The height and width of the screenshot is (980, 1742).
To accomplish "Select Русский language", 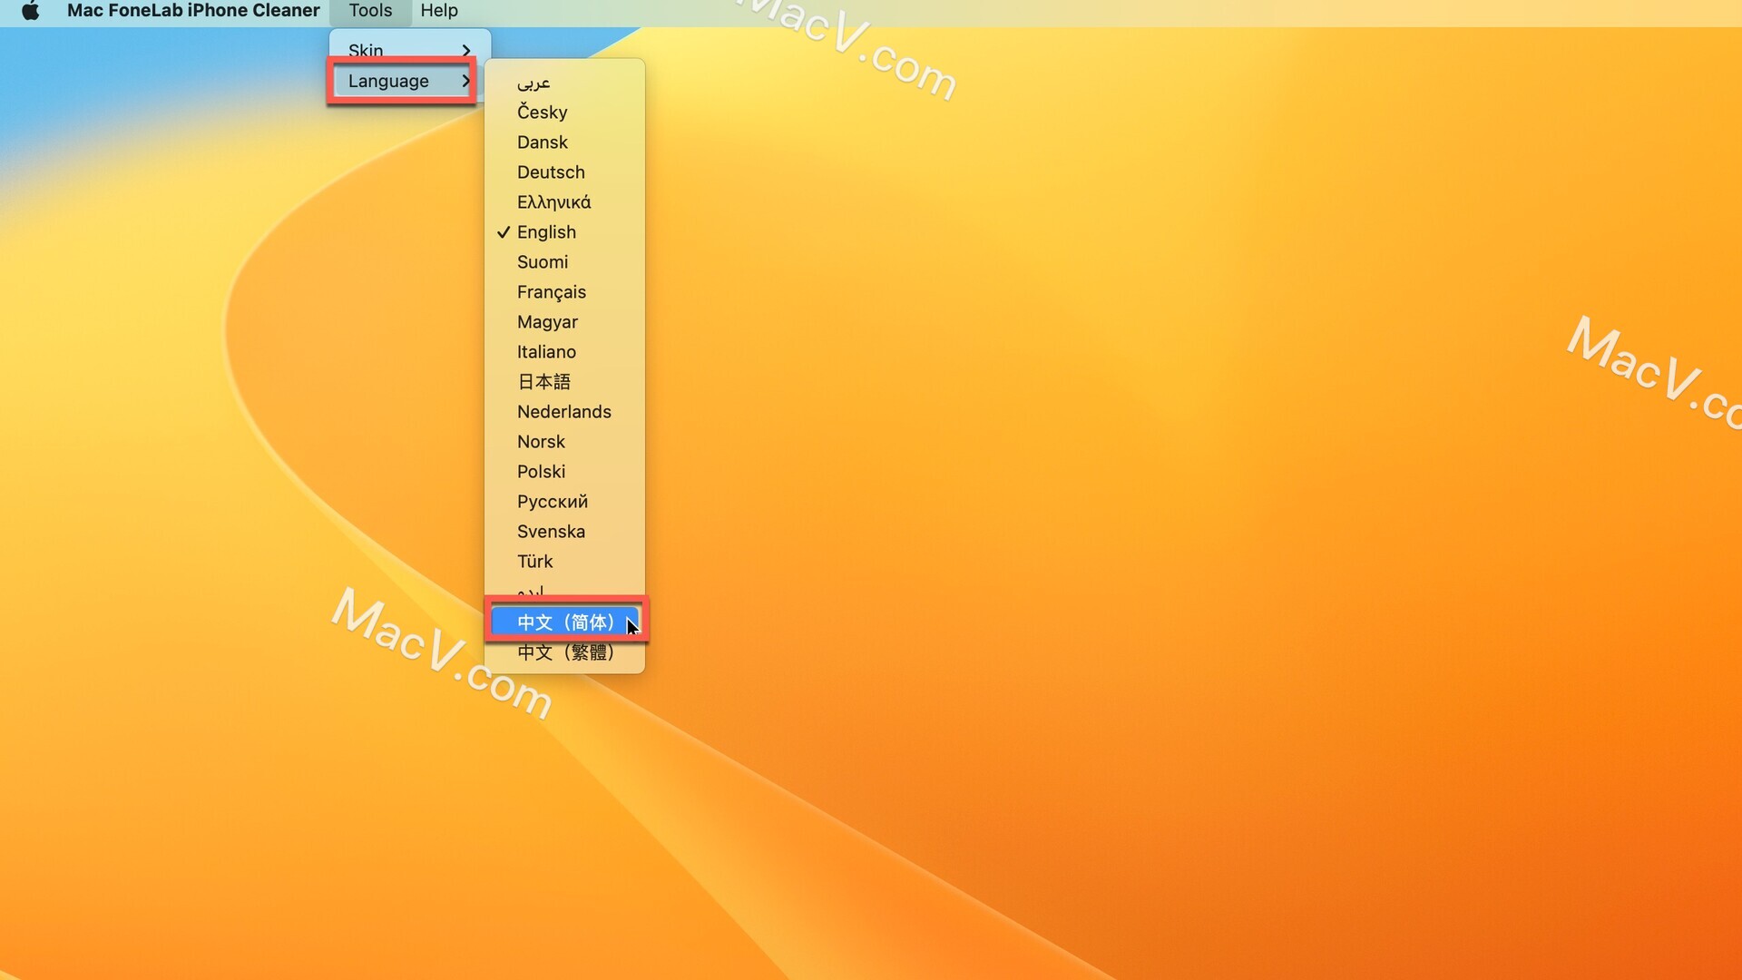I will point(564,502).
